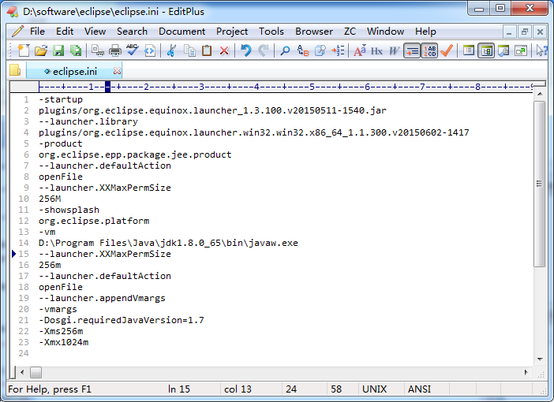This screenshot has height=402, width=554.
Task: Click the Cut scissors icon
Action: tap(171, 50)
